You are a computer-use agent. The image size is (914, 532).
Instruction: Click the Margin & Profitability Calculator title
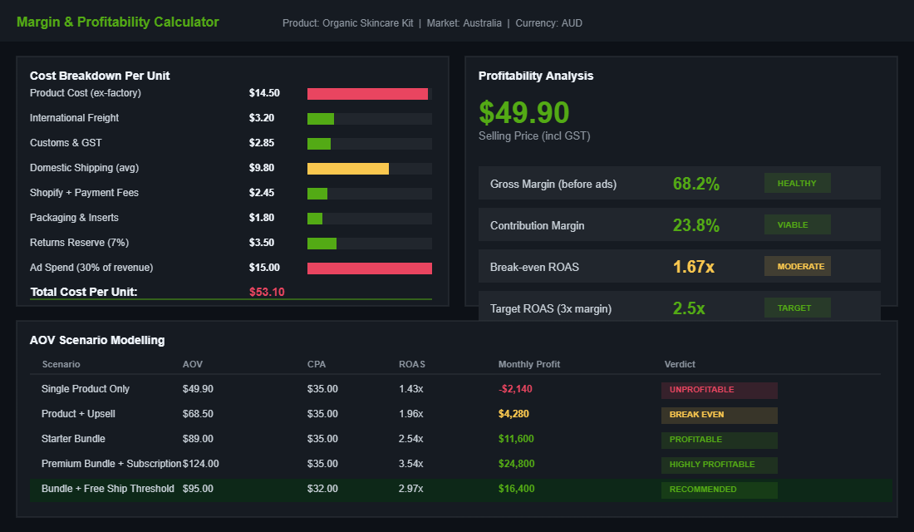click(117, 22)
